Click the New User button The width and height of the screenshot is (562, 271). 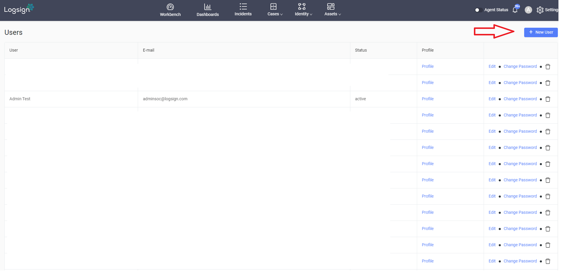point(541,32)
